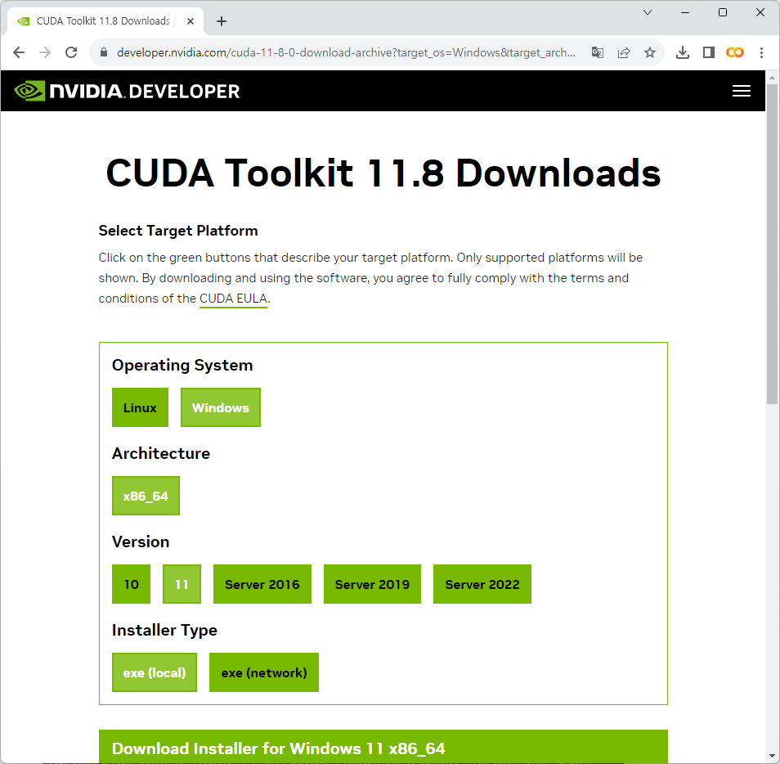Open the Chrome three-dot menu
Image resolution: width=780 pixels, height=764 pixels.
point(761,52)
